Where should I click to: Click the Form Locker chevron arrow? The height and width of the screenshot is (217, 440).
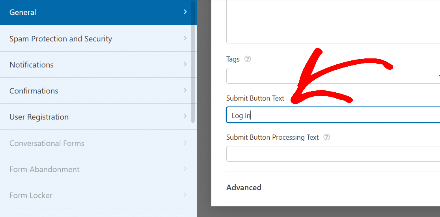tap(185, 195)
